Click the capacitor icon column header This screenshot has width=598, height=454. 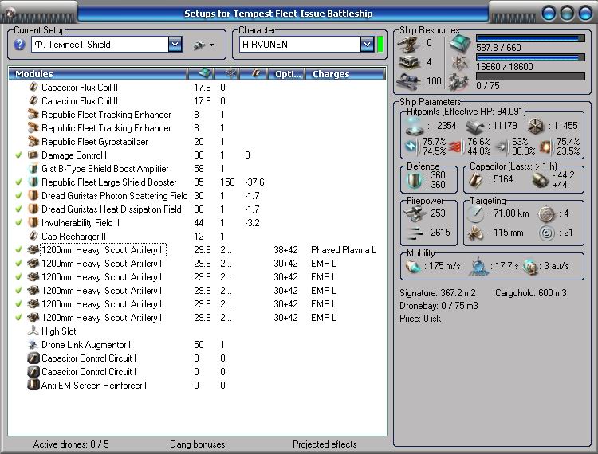[x=254, y=74]
